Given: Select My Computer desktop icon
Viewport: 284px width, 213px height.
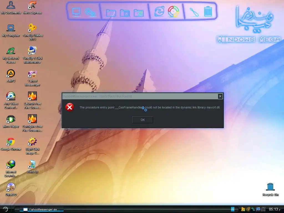Looking at the screenshot, I should click(x=11, y=31).
